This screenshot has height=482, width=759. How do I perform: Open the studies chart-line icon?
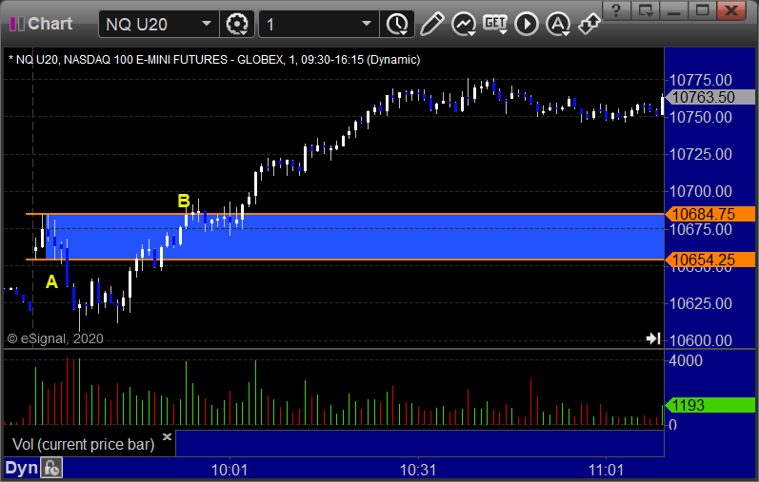pyautogui.click(x=463, y=24)
